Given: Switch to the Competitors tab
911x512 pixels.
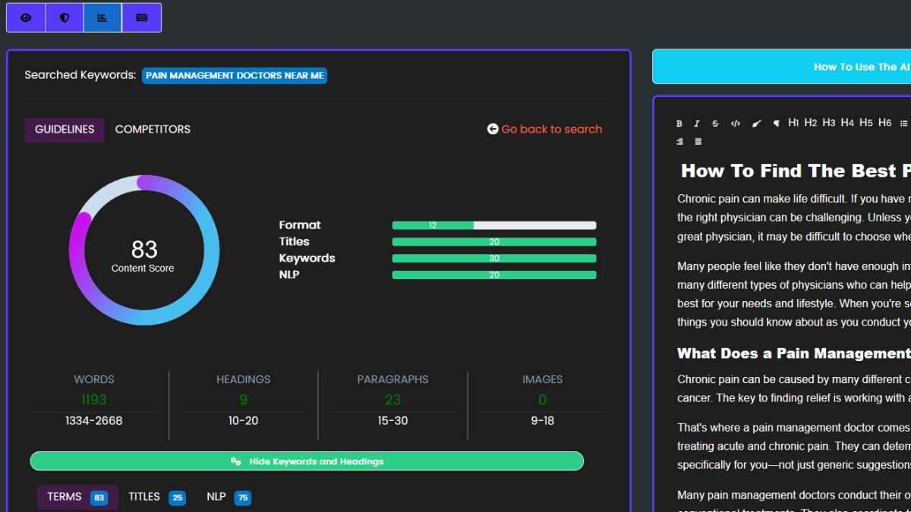Looking at the screenshot, I should pos(153,130).
